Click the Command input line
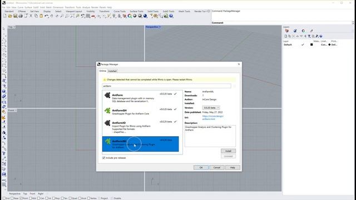The image size is (356, 200). click(x=281, y=23)
